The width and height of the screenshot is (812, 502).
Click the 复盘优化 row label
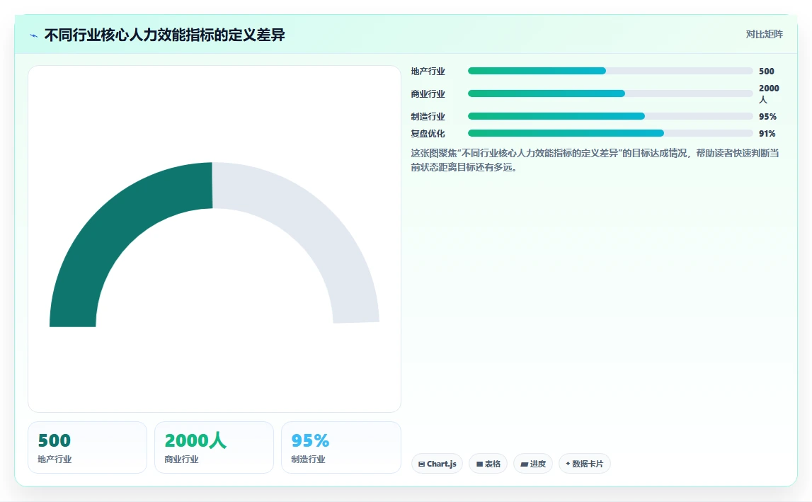428,134
